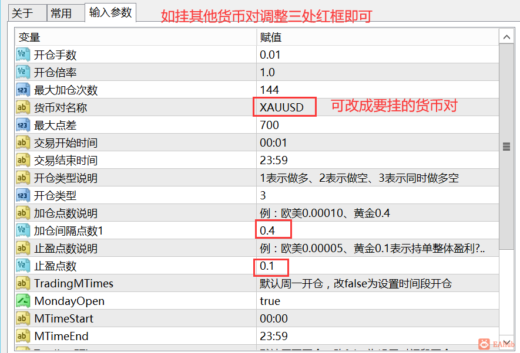Edit the 开仓倍率 value 1.0
The height and width of the screenshot is (353, 520).
[x=377, y=72]
